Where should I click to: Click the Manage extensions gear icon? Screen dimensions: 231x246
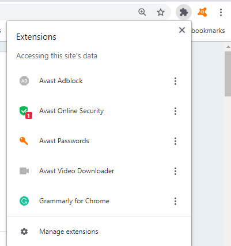coord(24,232)
